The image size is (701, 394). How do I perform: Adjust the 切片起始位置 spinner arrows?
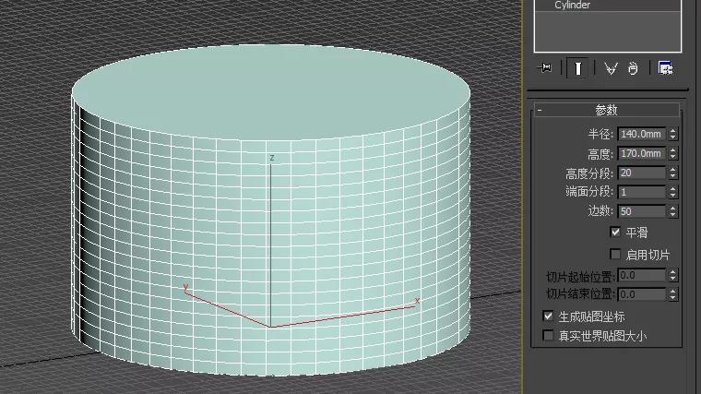[x=672, y=275]
